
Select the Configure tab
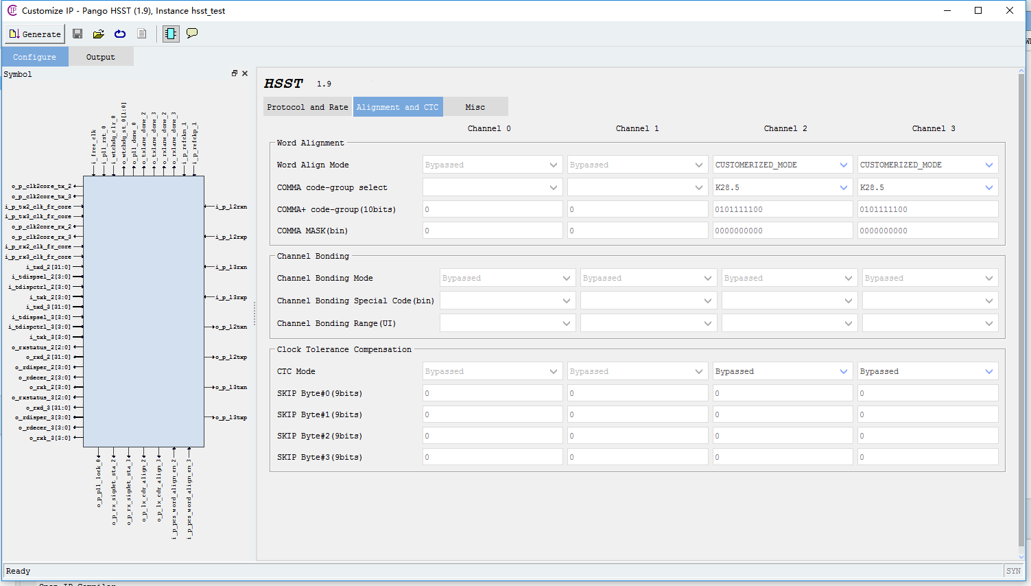[x=35, y=57]
